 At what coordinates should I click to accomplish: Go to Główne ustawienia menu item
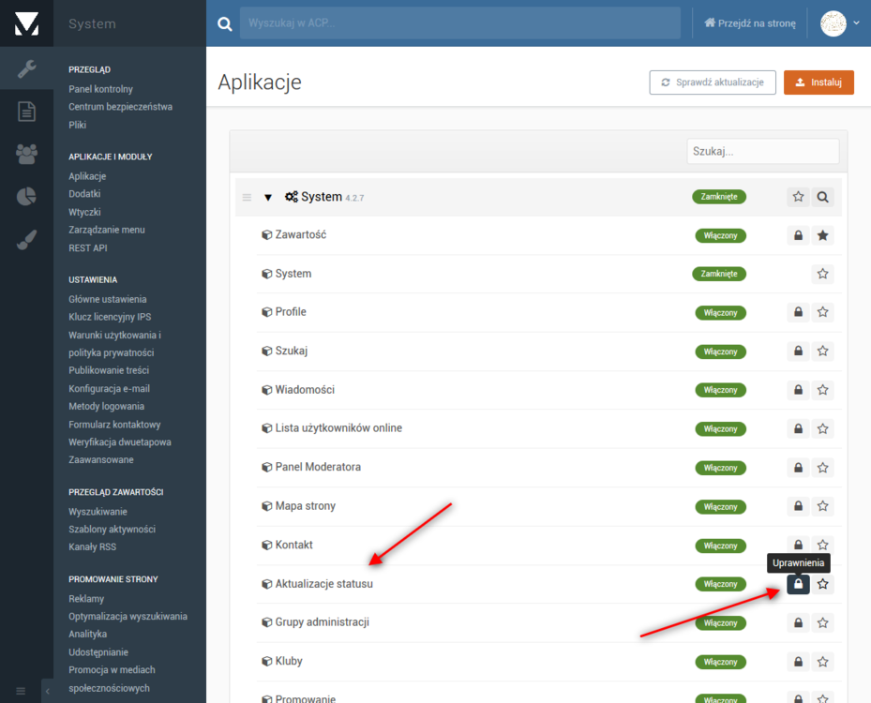coord(107,300)
